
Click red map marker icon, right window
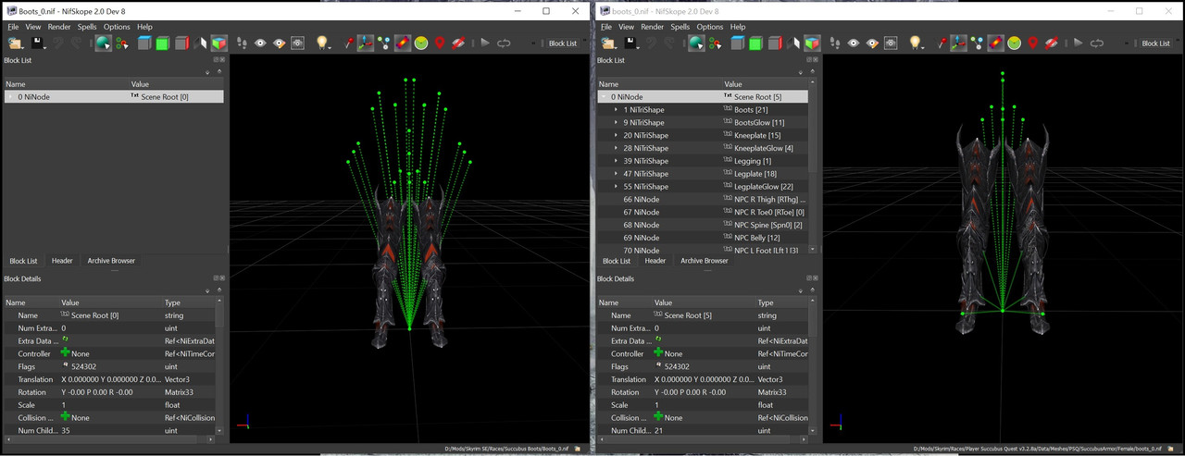click(x=1033, y=43)
